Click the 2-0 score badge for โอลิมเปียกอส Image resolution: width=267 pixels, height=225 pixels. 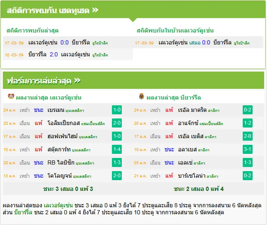coord(117,123)
